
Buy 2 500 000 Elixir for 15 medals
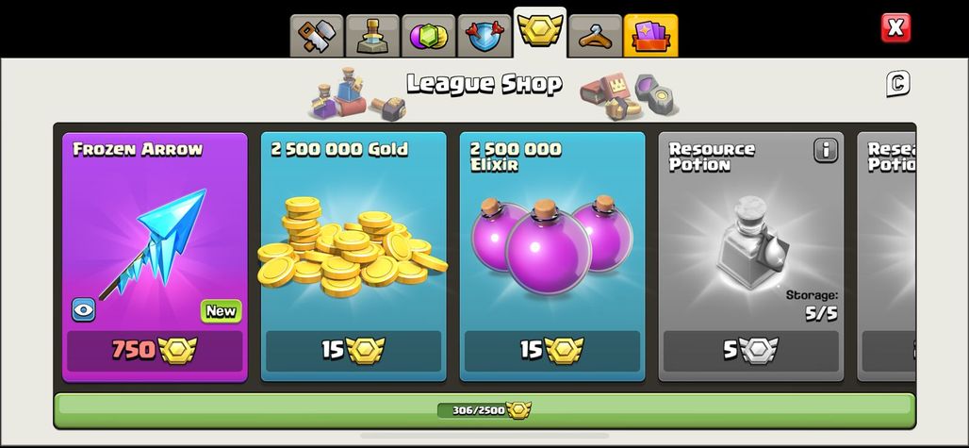(551, 350)
